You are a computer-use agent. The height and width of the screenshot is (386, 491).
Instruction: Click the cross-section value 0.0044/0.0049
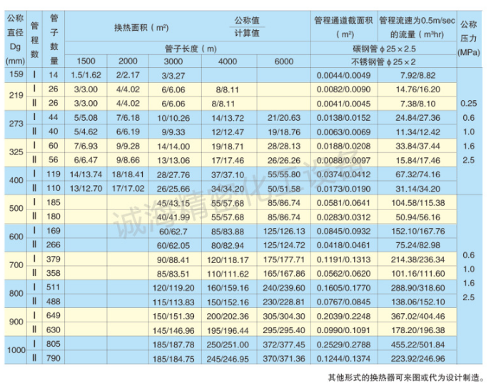tap(343, 74)
